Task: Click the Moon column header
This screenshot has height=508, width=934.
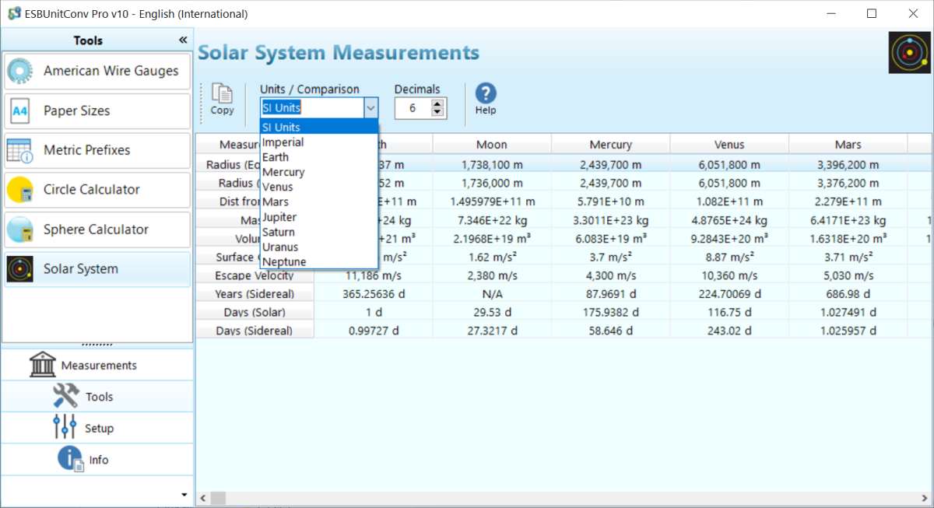Action: pyautogui.click(x=492, y=144)
